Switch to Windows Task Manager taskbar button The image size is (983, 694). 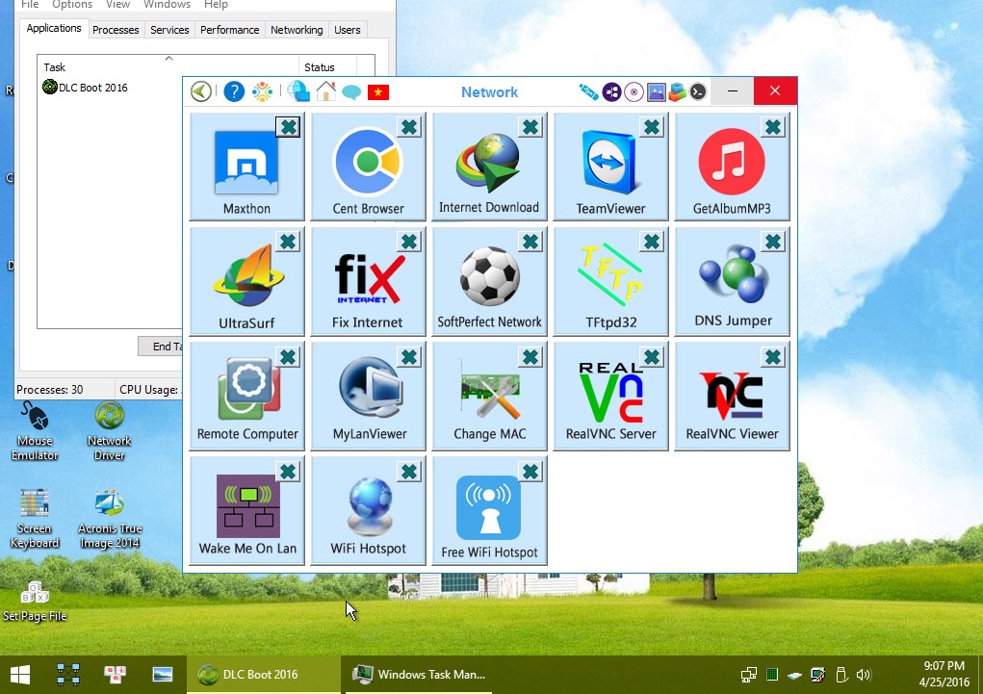419,675
